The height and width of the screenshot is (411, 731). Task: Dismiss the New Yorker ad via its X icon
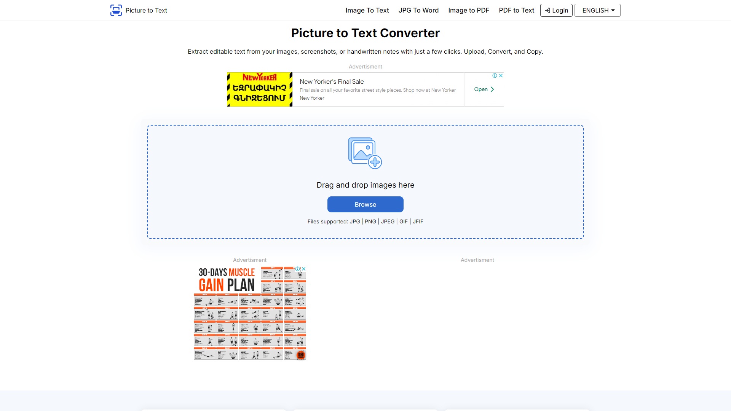[x=500, y=75]
